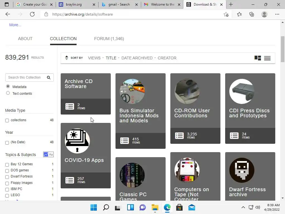This screenshot has height=214, width=285.
Task: Sort results by VIEWS
Action: (x=94, y=58)
